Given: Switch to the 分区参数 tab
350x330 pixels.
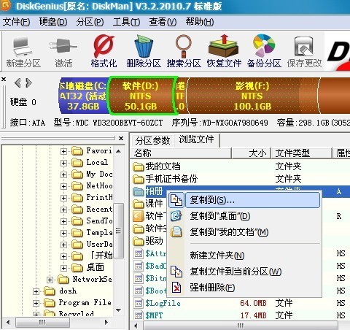Looking at the screenshot, I should (x=152, y=141).
